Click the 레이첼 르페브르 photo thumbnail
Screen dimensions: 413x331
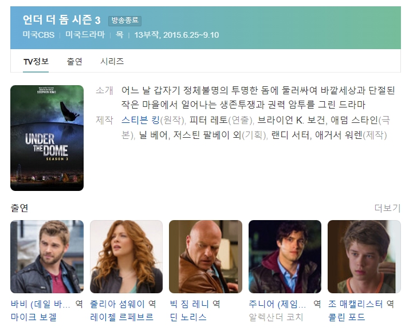126,257
